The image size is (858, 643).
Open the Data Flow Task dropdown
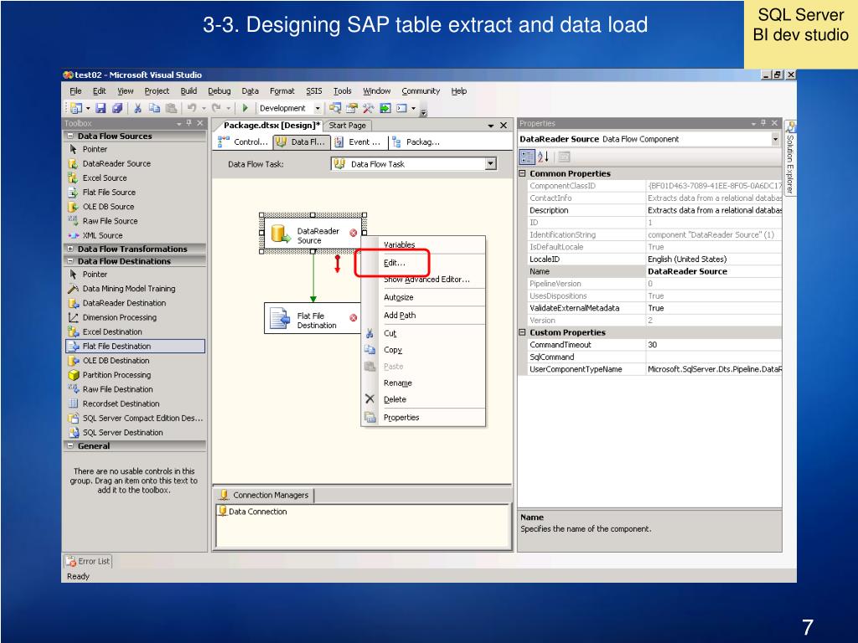(491, 164)
